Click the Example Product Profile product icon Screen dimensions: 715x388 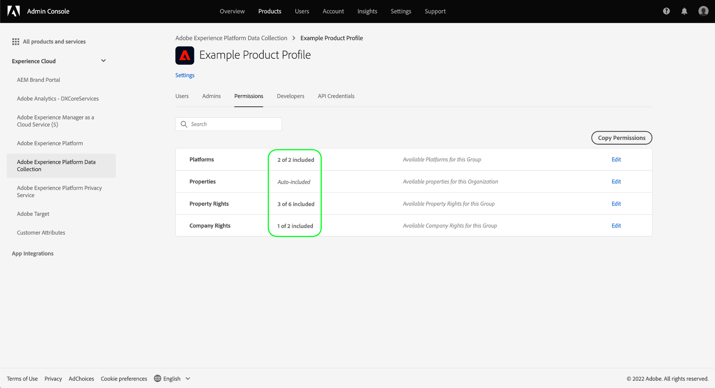pyautogui.click(x=185, y=55)
